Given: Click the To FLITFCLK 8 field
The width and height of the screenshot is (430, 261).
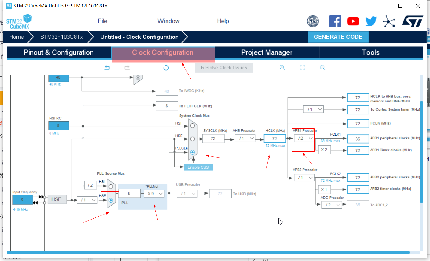Looking at the screenshot, I should pyautogui.click(x=167, y=106).
